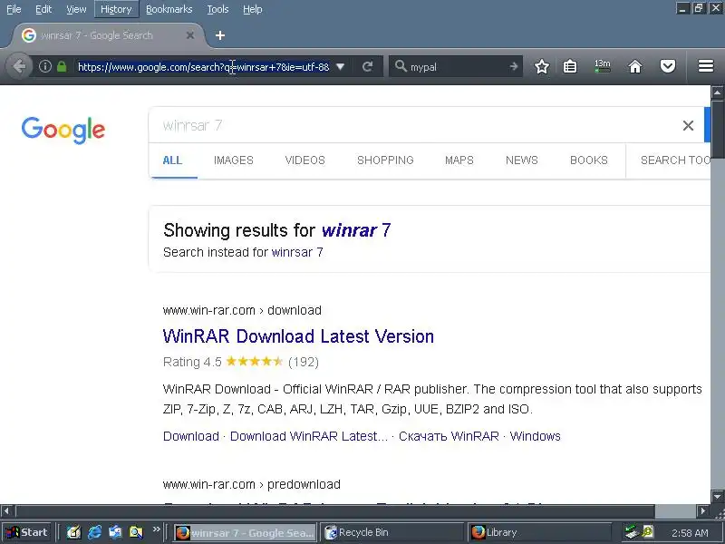Screen dimensions: 725x544
Task: Click vertical scrollbar up arrow
Action: tap(717, 93)
